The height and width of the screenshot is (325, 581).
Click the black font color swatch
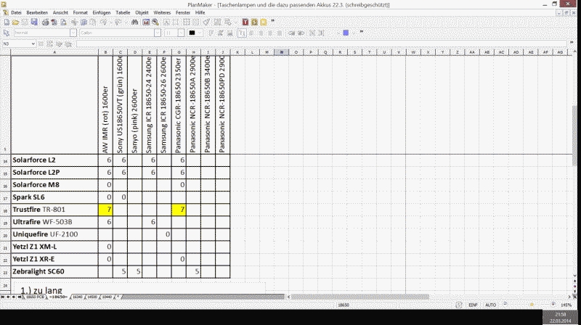pos(192,33)
